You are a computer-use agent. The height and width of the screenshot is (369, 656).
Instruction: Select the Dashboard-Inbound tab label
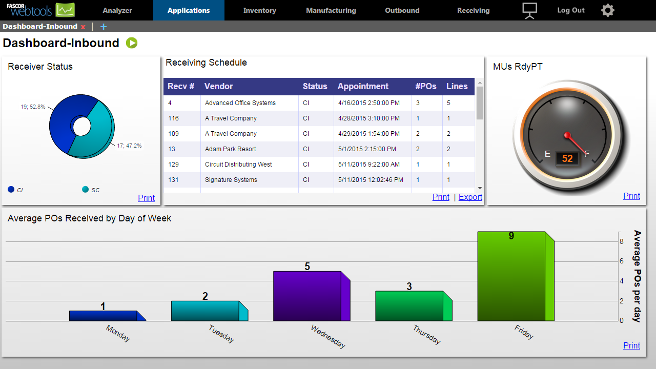pyautogui.click(x=39, y=27)
